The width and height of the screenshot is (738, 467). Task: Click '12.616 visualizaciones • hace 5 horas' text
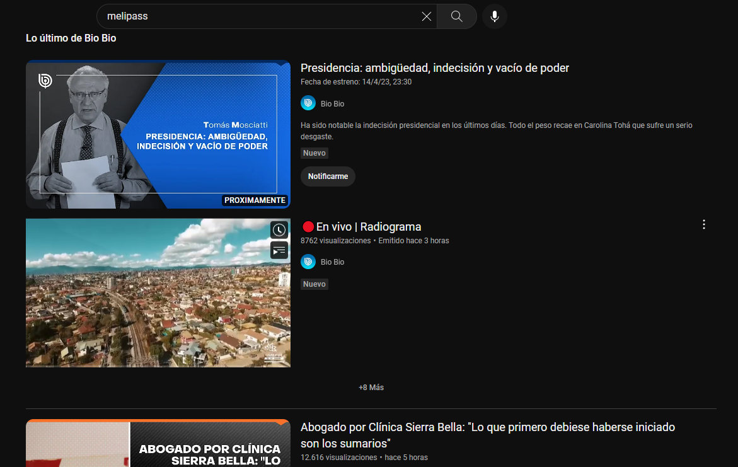(x=364, y=458)
